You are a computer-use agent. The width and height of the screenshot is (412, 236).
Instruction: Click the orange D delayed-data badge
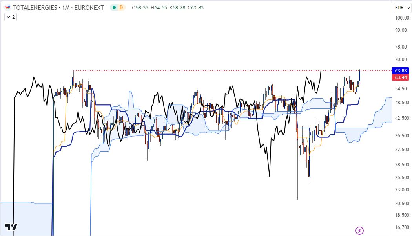(x=121, y=7)
